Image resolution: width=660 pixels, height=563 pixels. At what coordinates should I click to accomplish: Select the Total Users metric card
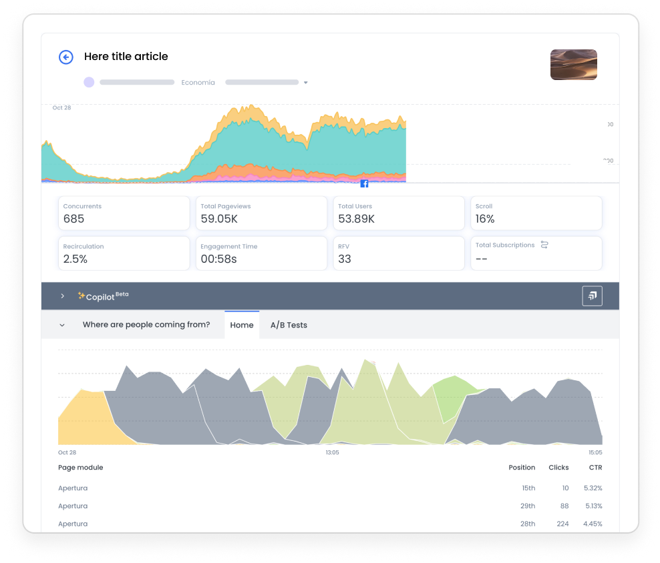click(398, 213)
